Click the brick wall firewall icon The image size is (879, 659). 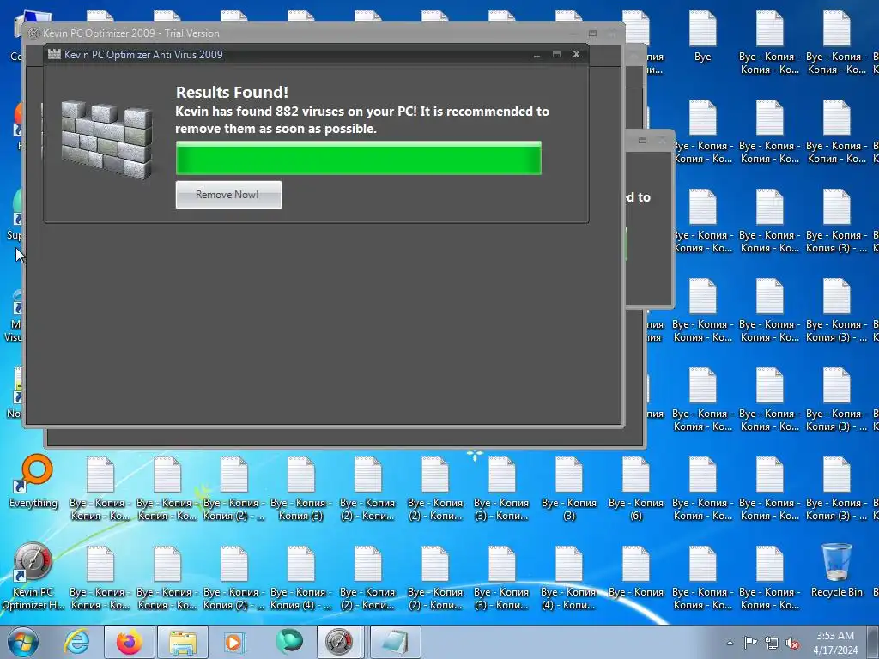coord(106,140)
